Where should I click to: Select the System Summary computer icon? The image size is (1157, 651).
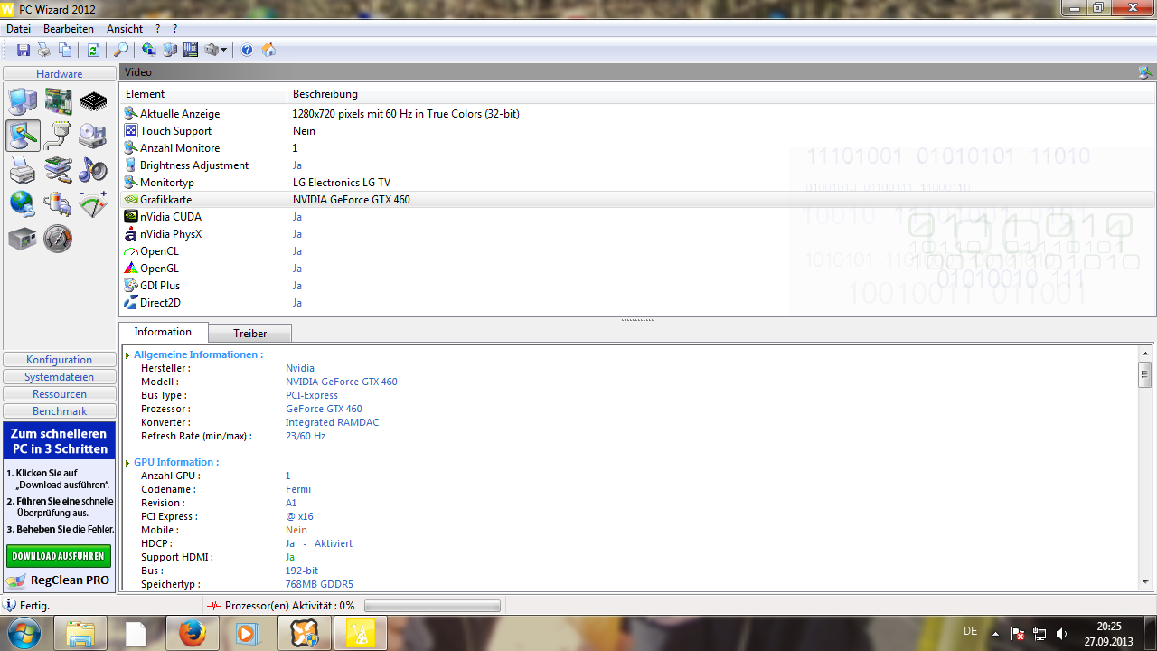pos(23,101)
